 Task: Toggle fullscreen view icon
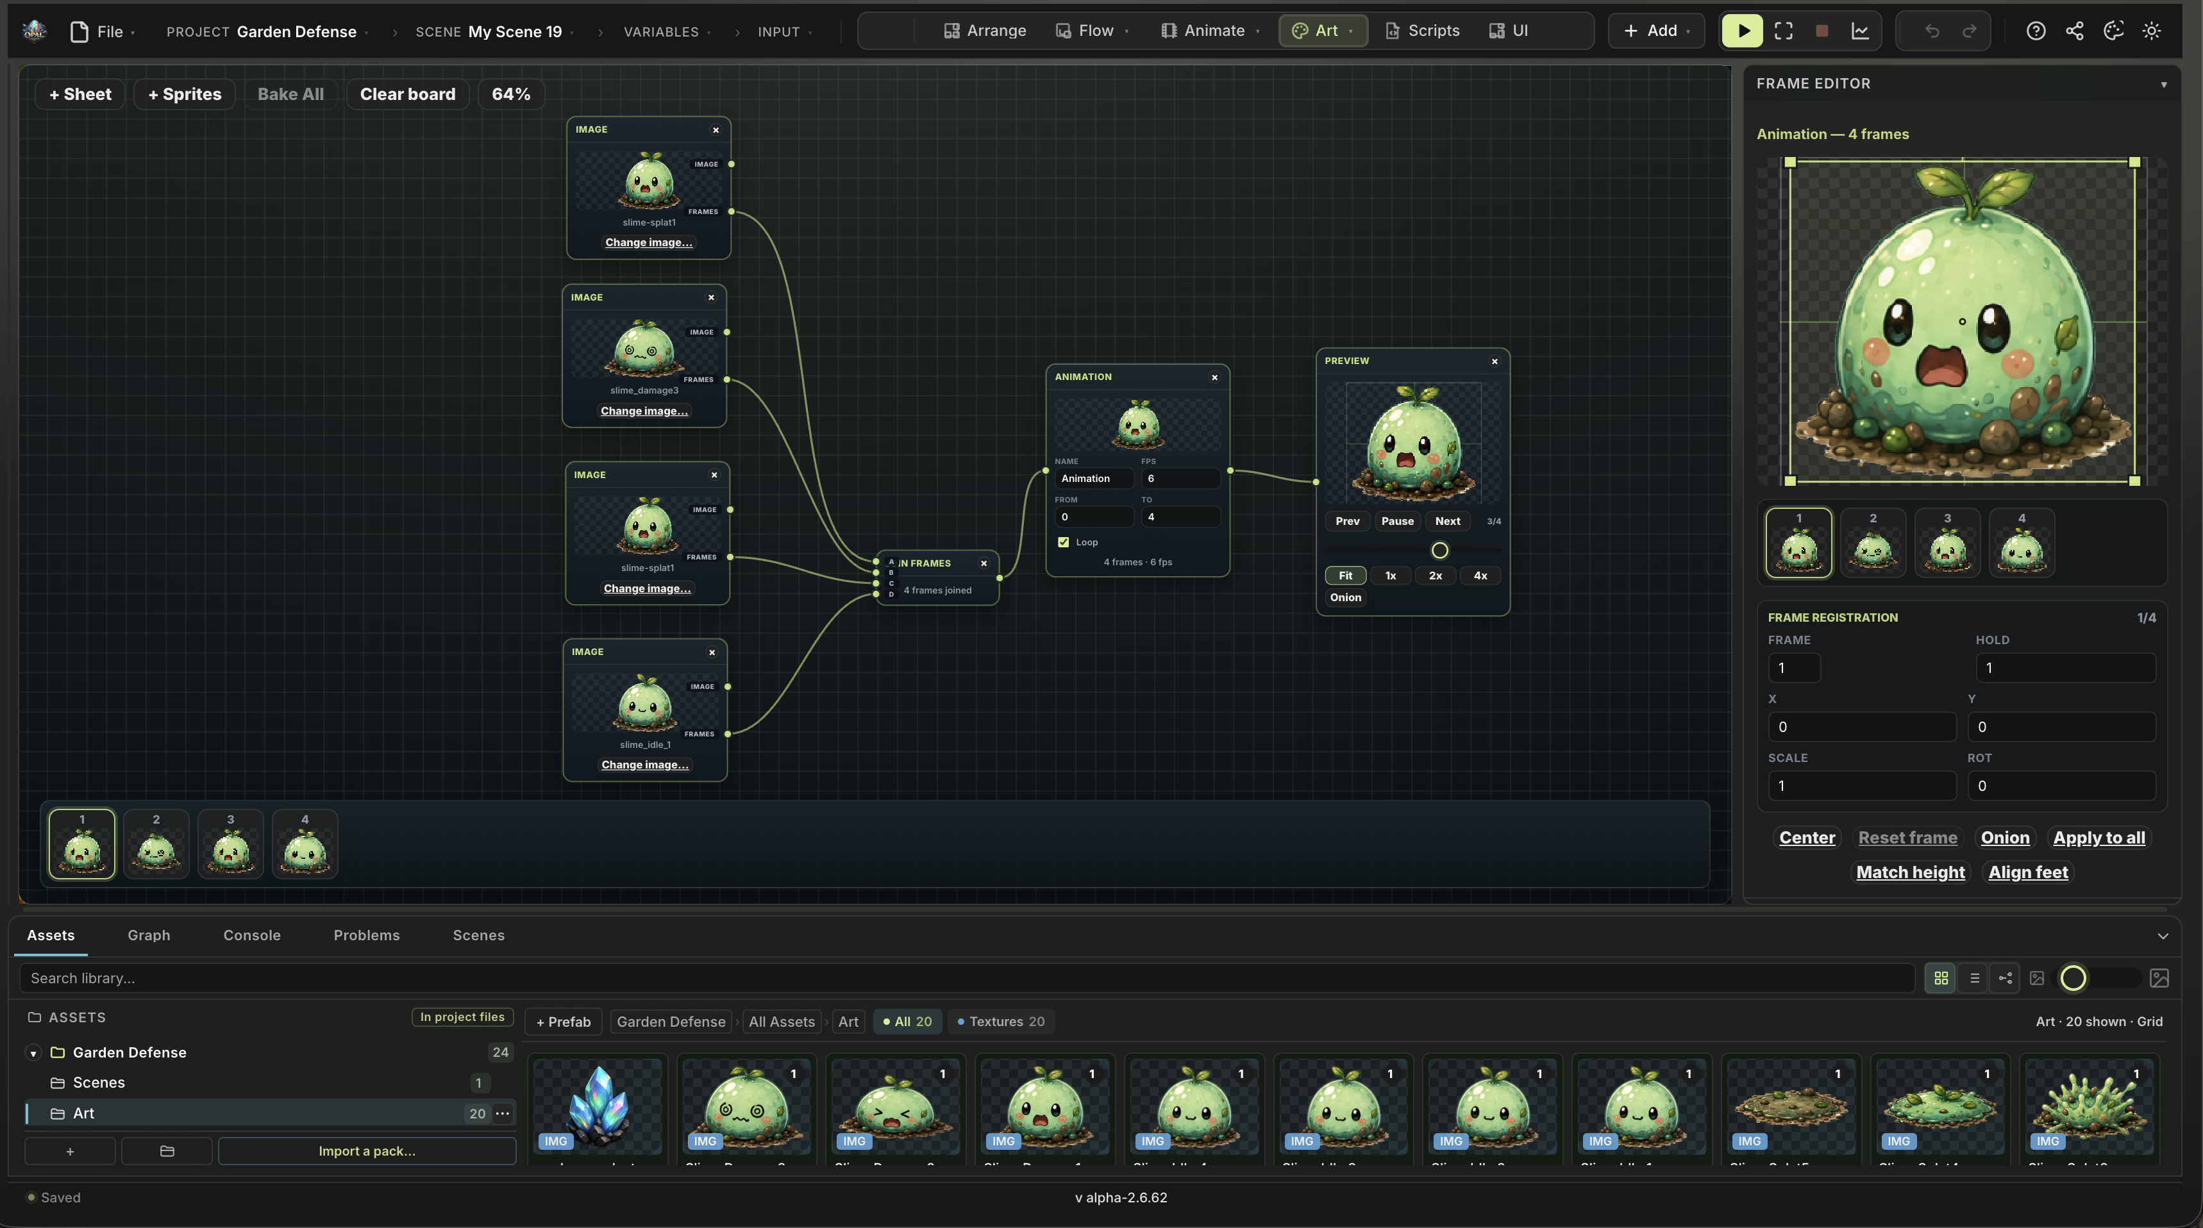point(1783,31)
